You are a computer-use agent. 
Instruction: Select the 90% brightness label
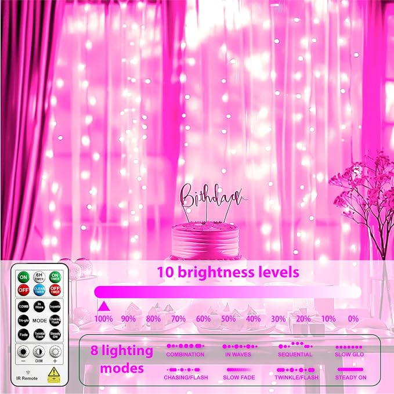click(128, 319)
